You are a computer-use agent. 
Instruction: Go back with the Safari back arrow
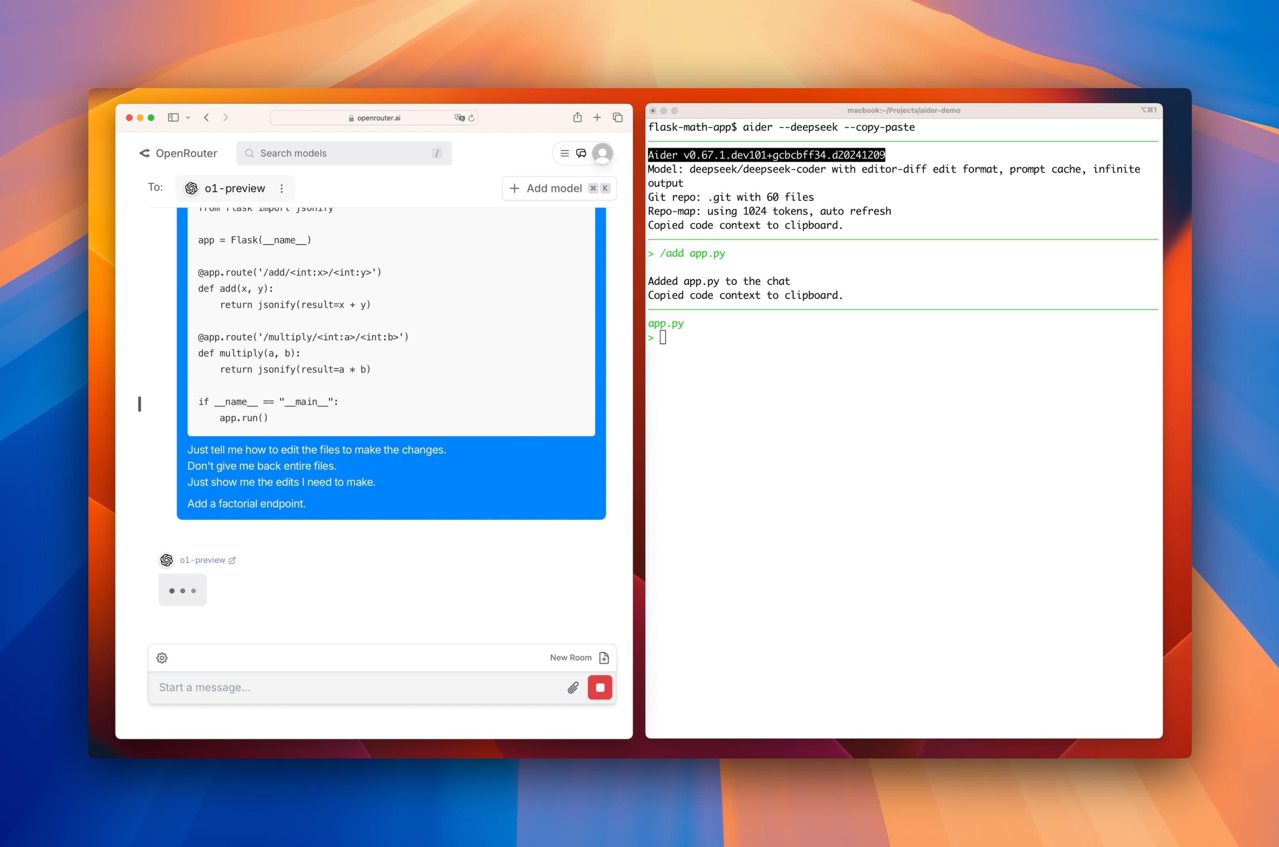(206, 117)
